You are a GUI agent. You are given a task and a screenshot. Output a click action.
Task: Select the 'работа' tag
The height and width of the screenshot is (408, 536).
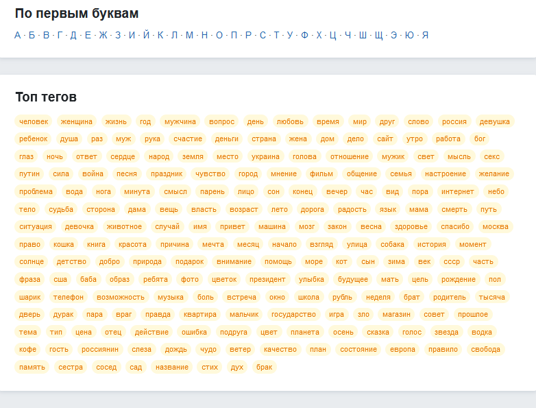tap(448, 139)
